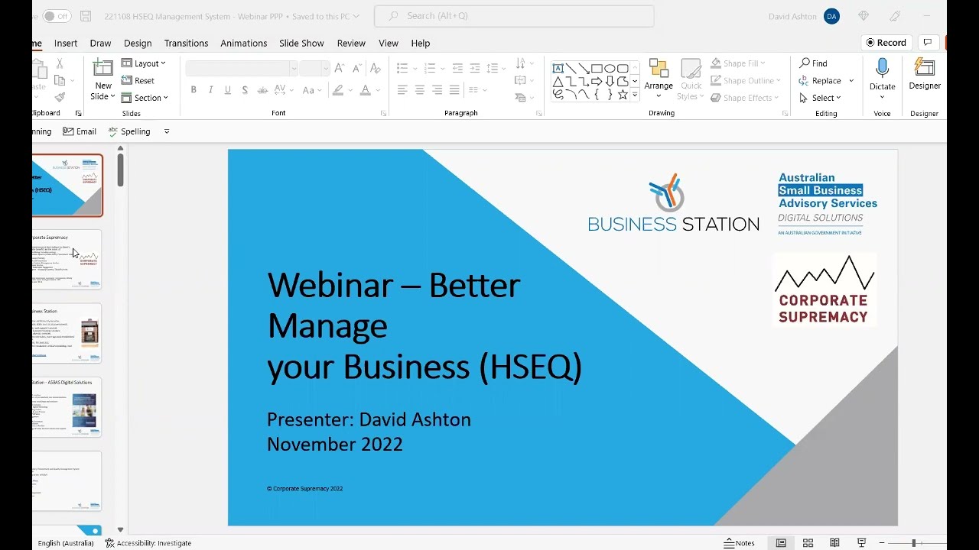979x550 pixels.
Task: Click Email in Quick Access toolbar
Action: tap(80, 131)
